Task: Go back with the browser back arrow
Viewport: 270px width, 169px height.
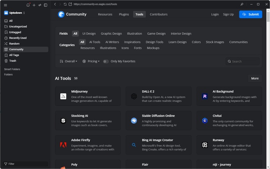Action: pyautogui.click(x=55, y=4)
